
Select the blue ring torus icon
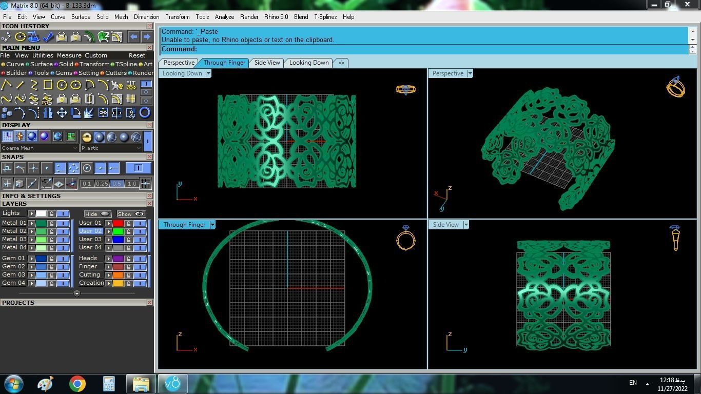145,112
